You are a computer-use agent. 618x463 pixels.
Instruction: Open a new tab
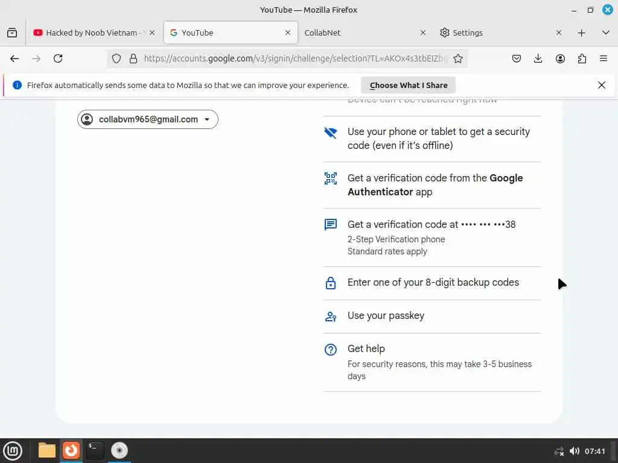click(x=581, y=33)
